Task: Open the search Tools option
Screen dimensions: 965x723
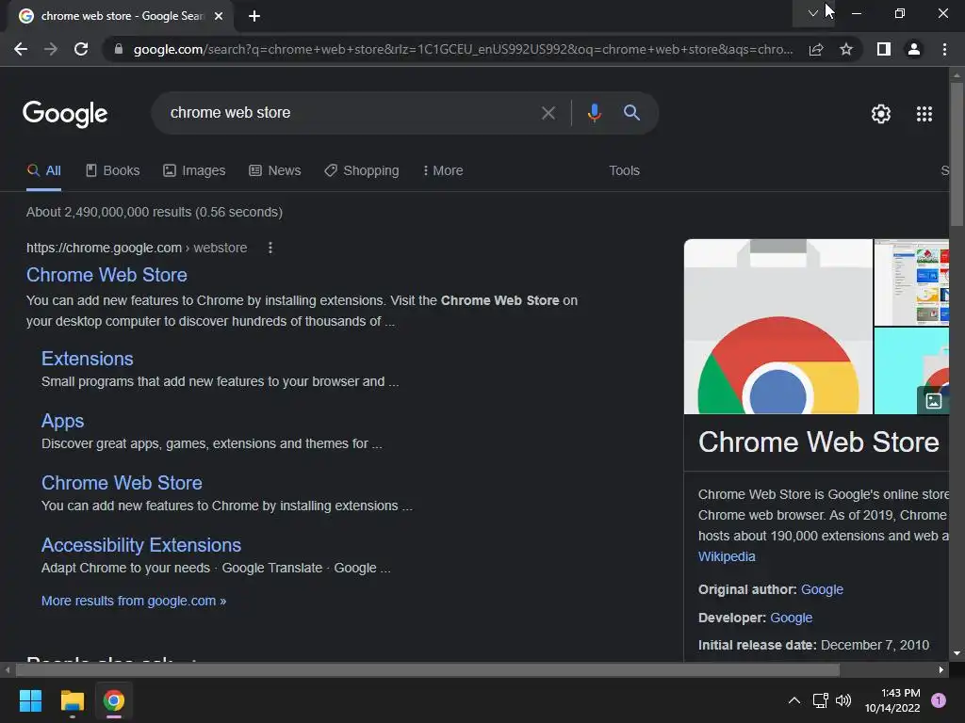Action: tap(624, 171)
